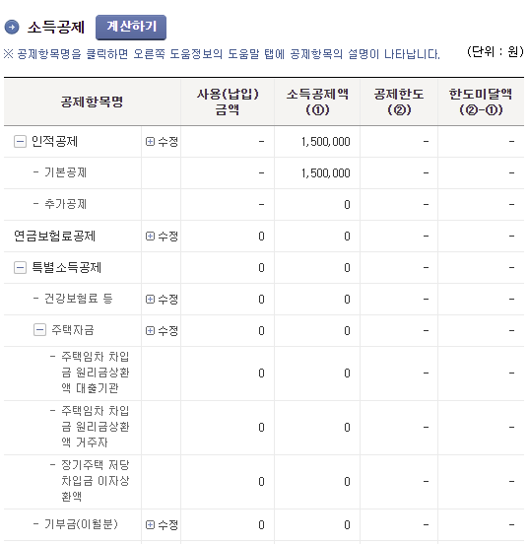The width and height of the screenshot is (529, 544).
Task: Click the 기부금(이월분) item name
Action: 81,524
